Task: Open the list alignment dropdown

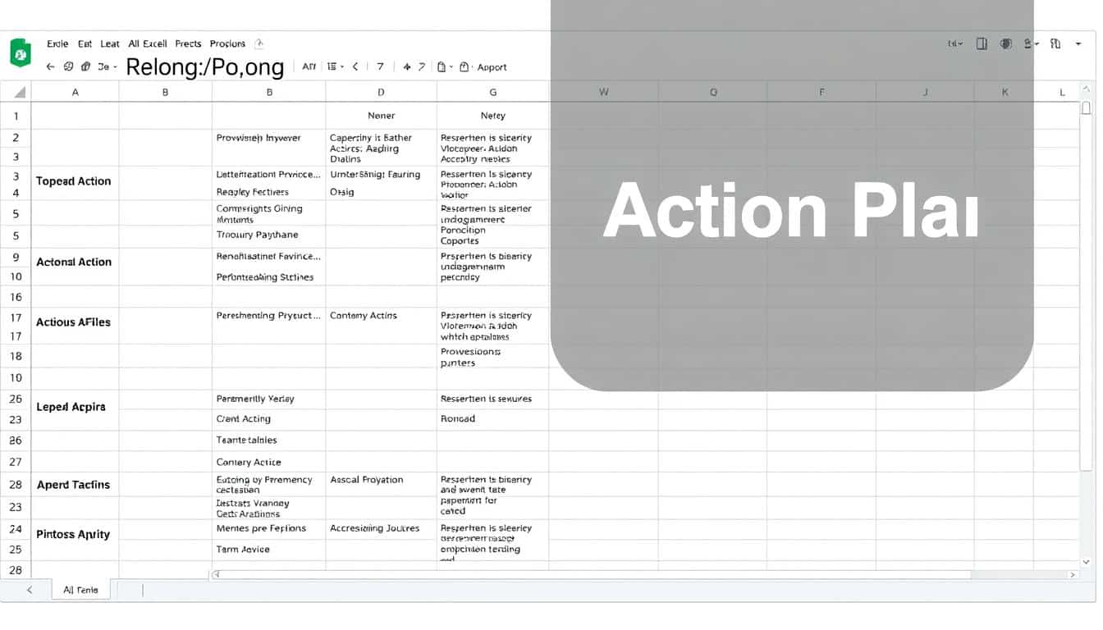Action: click(x=334, y=66)
